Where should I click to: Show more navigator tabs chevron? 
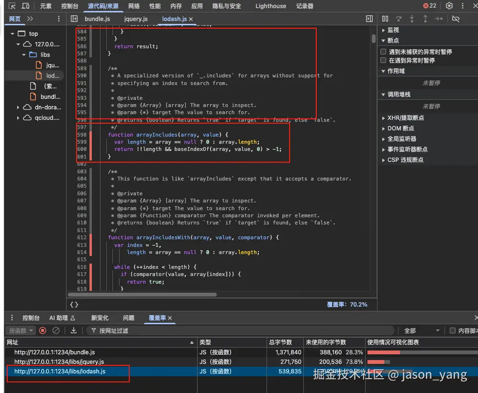click(x=30, y=19)
